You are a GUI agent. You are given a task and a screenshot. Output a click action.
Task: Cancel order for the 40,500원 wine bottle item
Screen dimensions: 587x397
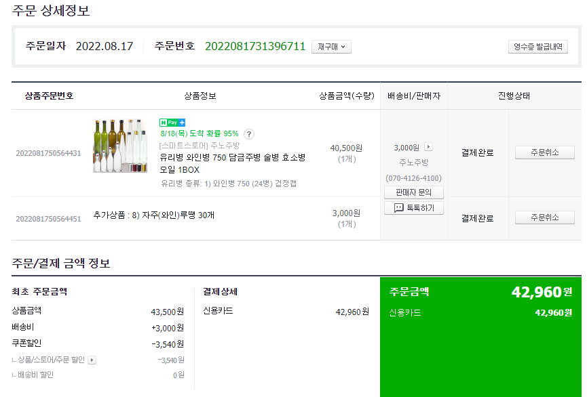pyautogui.click(x=545, y=152)
